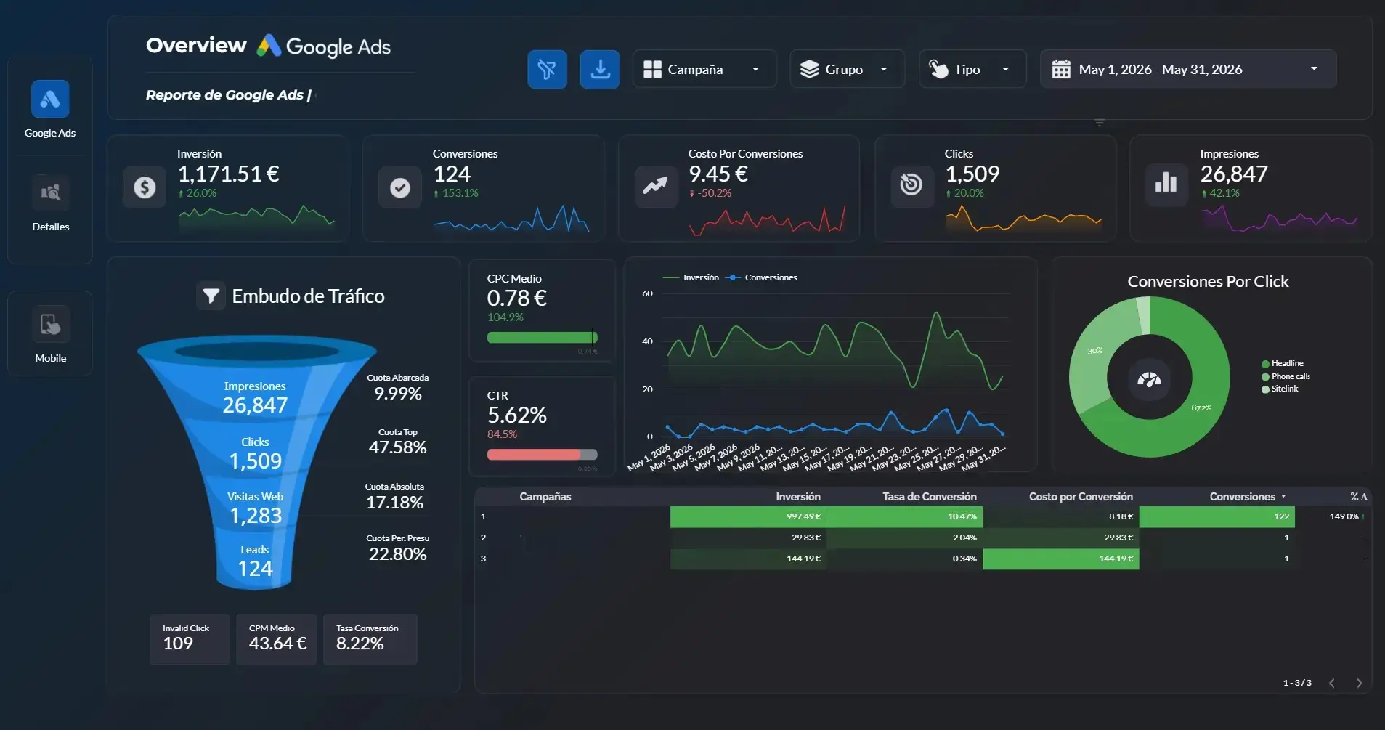Screen dimensions: 1385x730
Task: Open the May 1 - May 31, 2026 date selector
Action: [1188, 69]
